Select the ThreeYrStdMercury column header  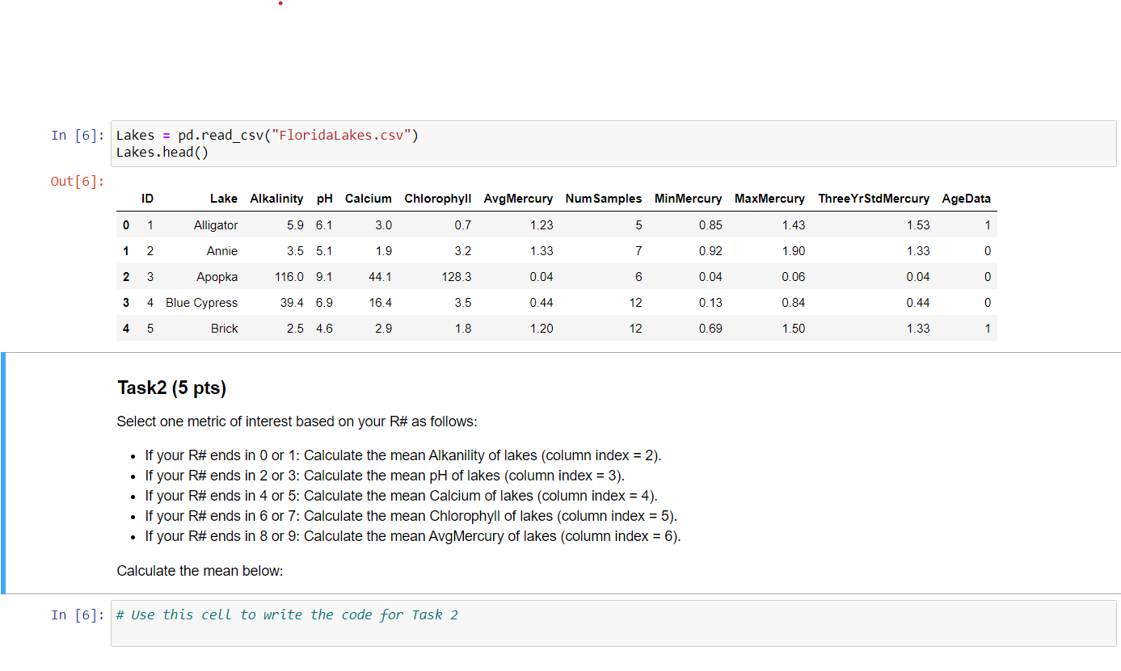point(874,199)
